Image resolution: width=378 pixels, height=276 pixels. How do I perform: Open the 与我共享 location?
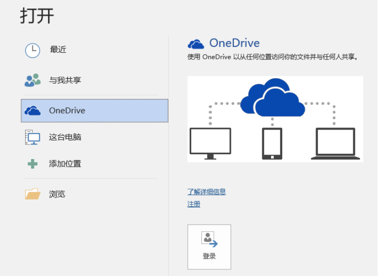(x=65, y=80)
